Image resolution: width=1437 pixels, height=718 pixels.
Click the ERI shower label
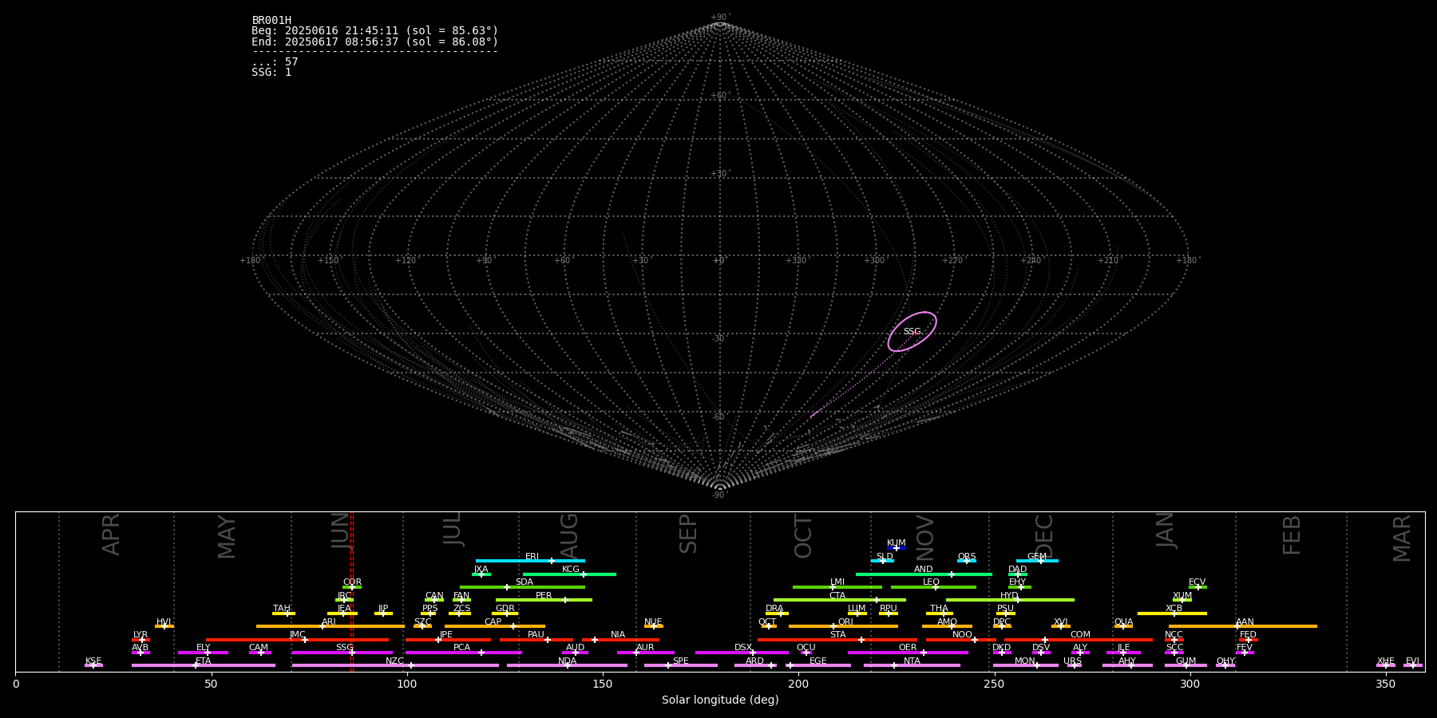tap(532, 557)
